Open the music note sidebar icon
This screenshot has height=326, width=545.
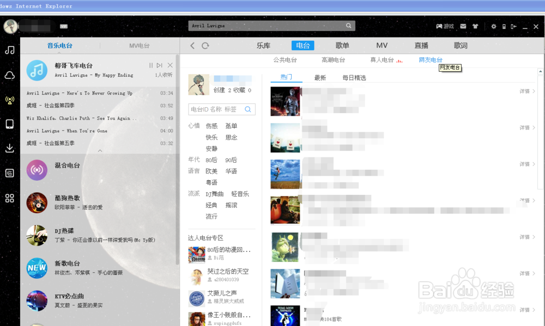tap(10, 50)
